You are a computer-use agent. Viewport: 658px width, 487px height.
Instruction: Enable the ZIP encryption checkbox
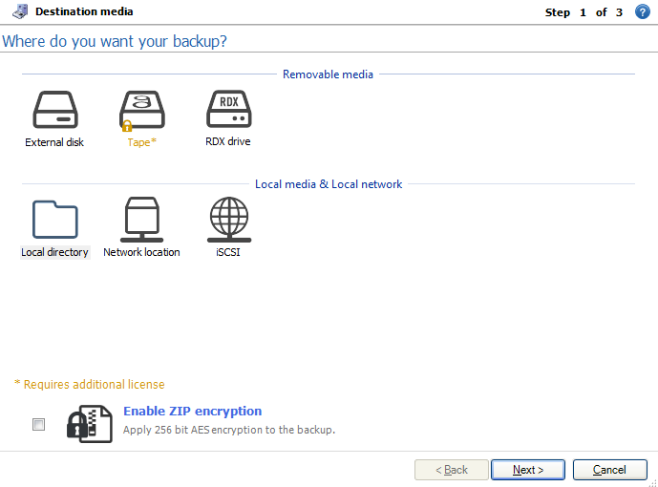[x=38, y=425]
